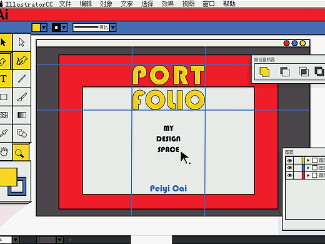Open the Apple menu

click(x=1, y=4)
